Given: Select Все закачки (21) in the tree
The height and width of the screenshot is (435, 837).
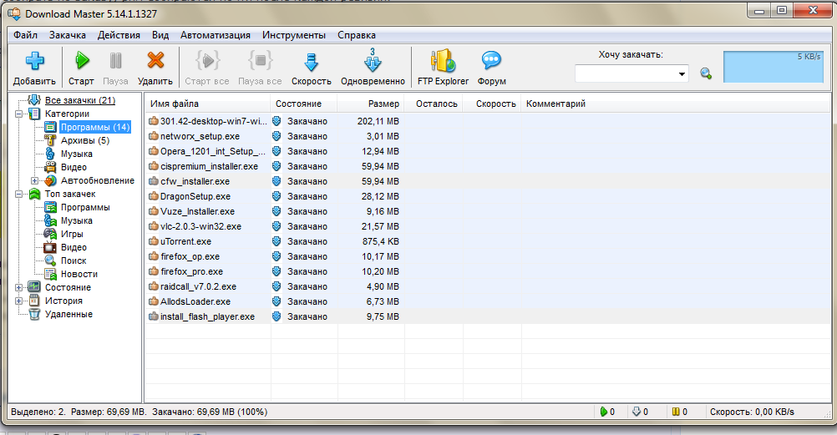Looking at the screenshot, I should click(x=79, y=100).
